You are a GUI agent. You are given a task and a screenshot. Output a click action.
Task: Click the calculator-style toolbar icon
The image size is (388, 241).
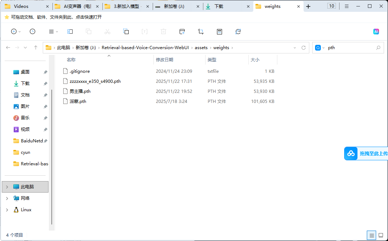tap(220, 31)
